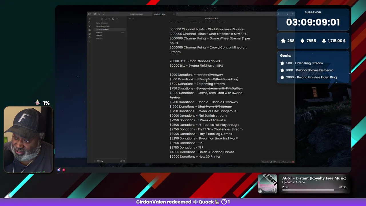Viewport: 366px width, 206px height.
Task: Click the '$1750 Donations - 1 Week of Elite: Dangerous' line
Action: coord(203,111)
